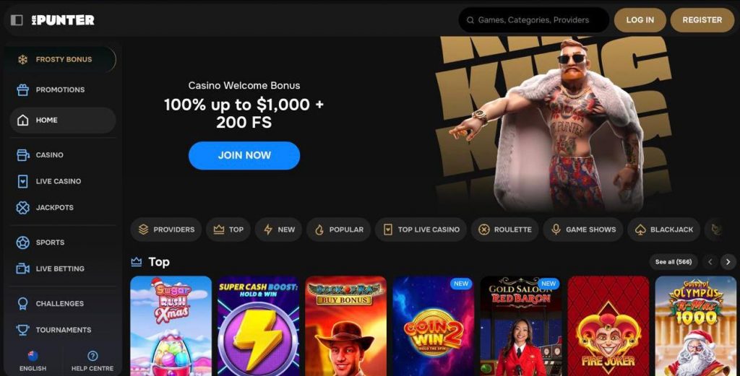Open Live Casino via the playing card icon
740x376 pixels.
tap(22, 181)
